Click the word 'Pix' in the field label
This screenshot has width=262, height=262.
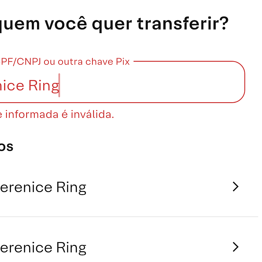tap(123, 62)
